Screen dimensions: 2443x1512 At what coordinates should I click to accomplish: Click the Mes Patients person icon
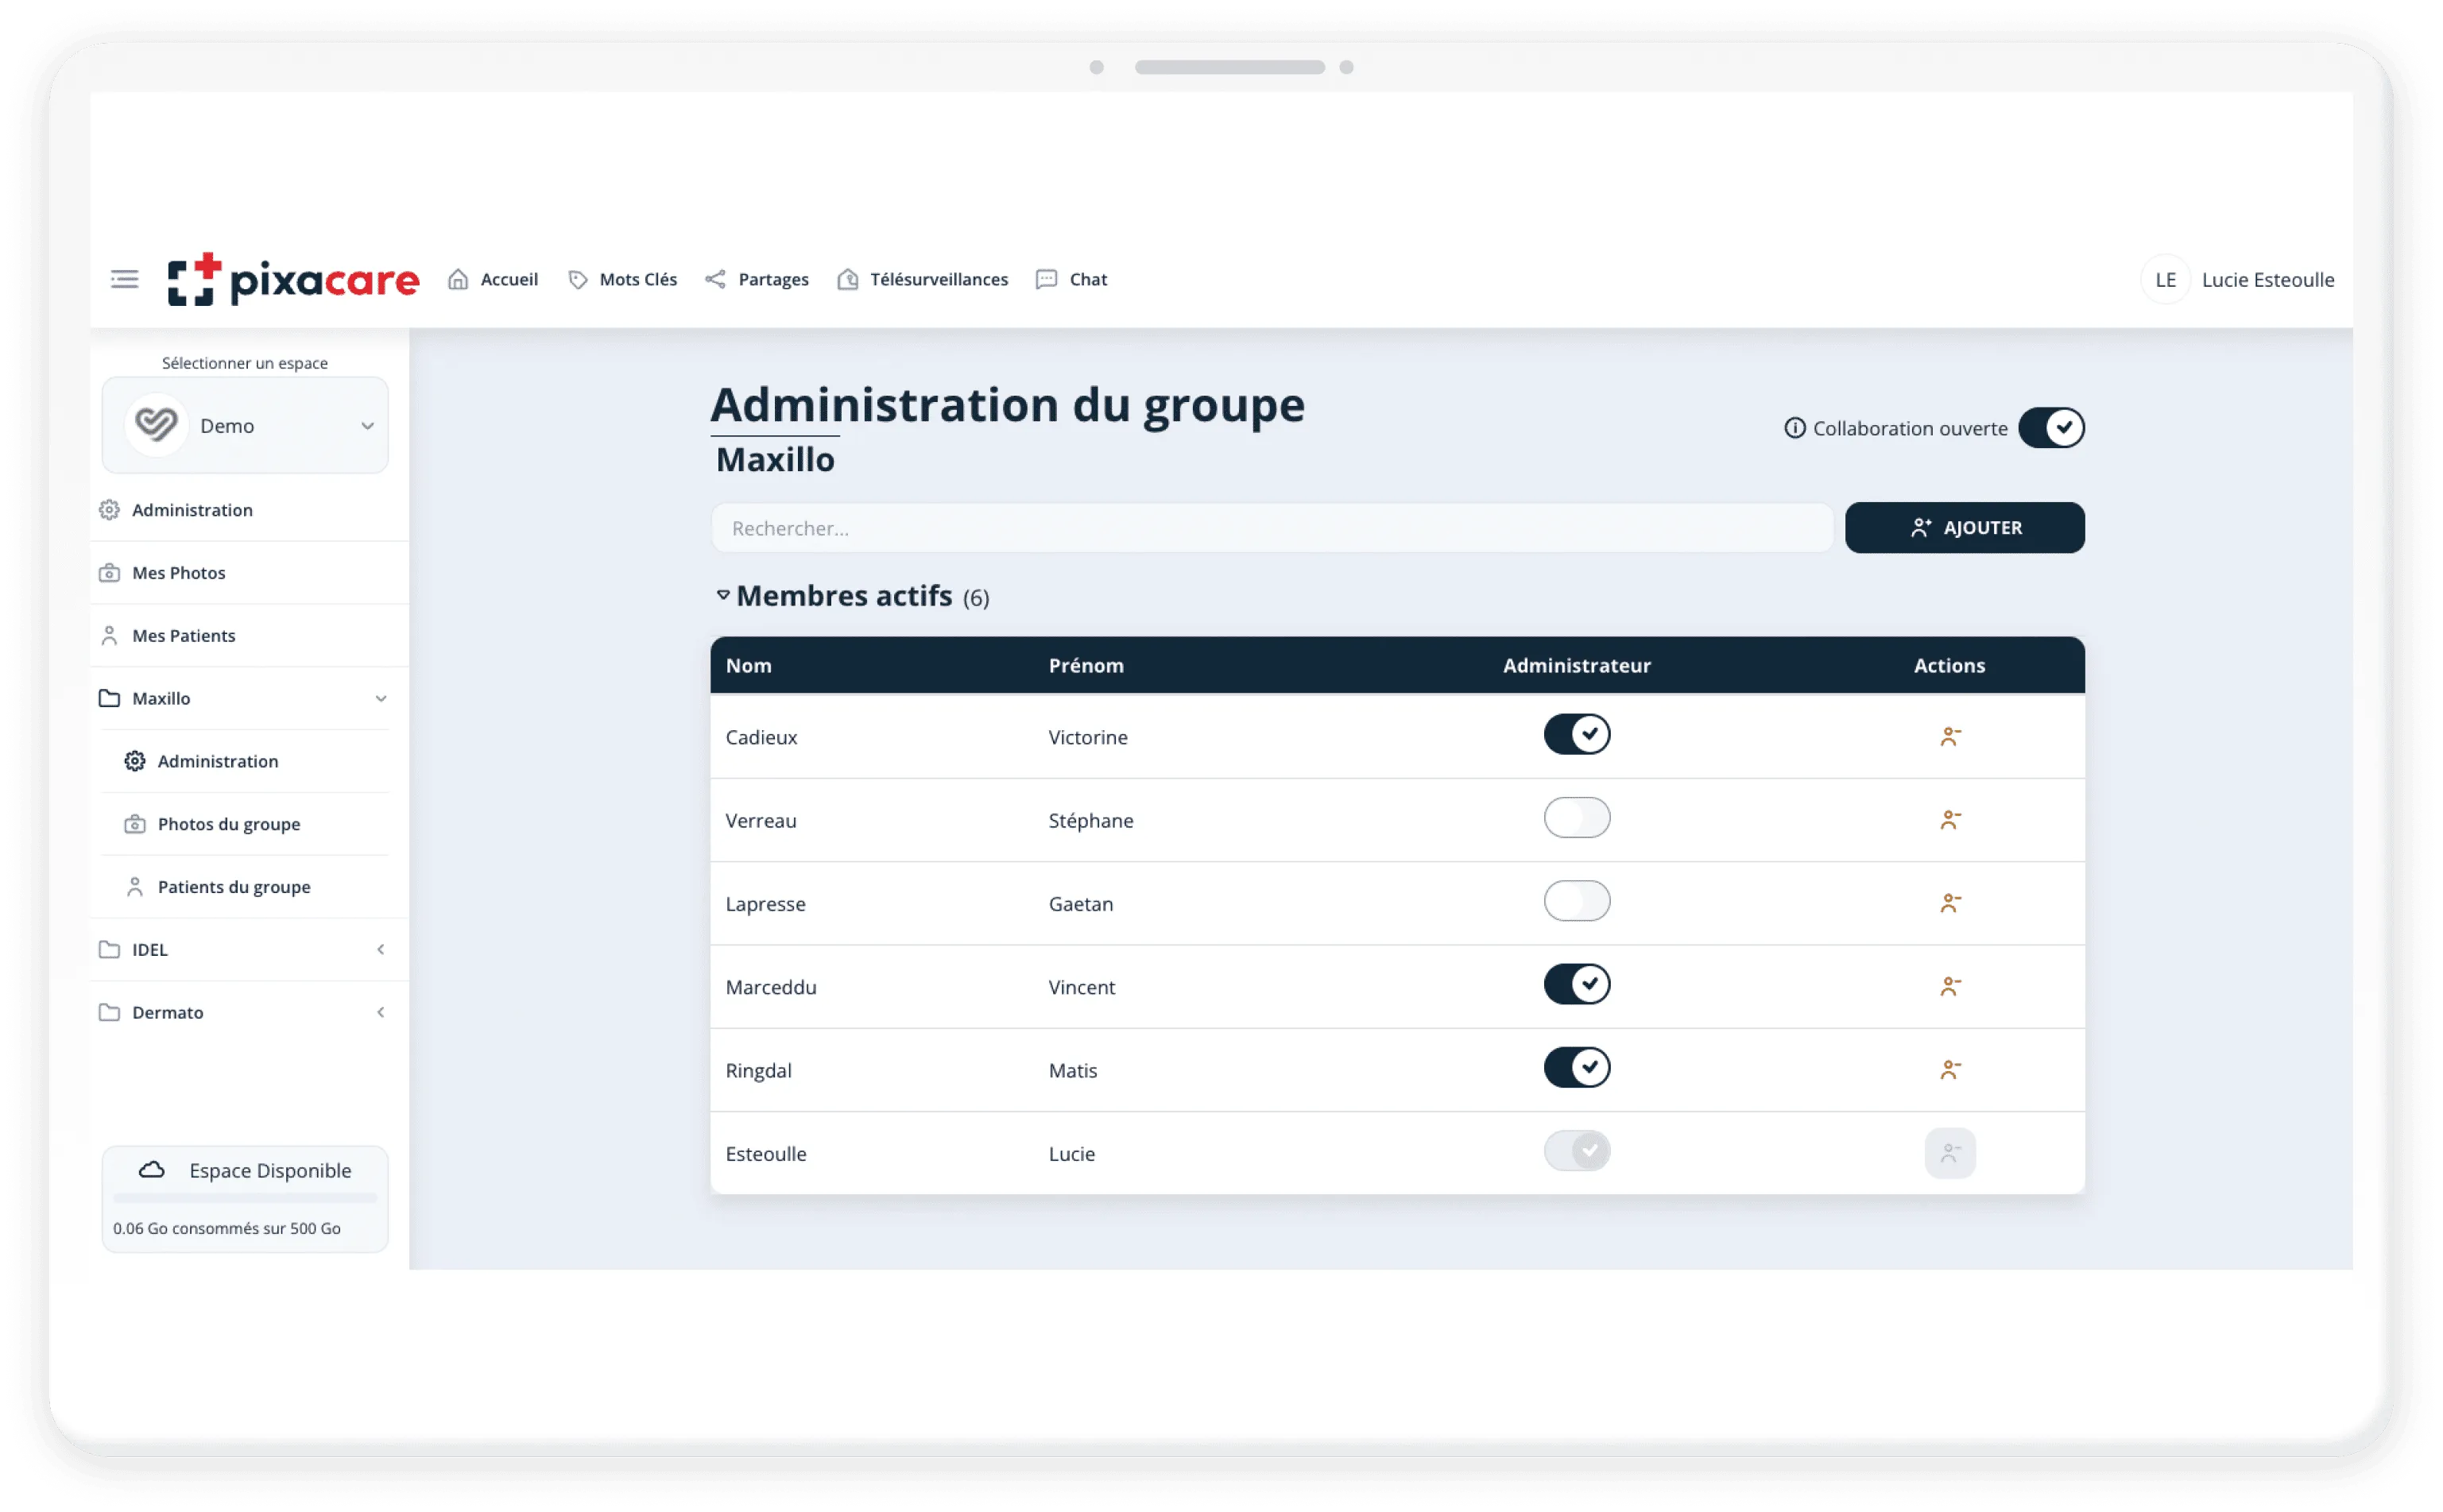click(109, 636)
